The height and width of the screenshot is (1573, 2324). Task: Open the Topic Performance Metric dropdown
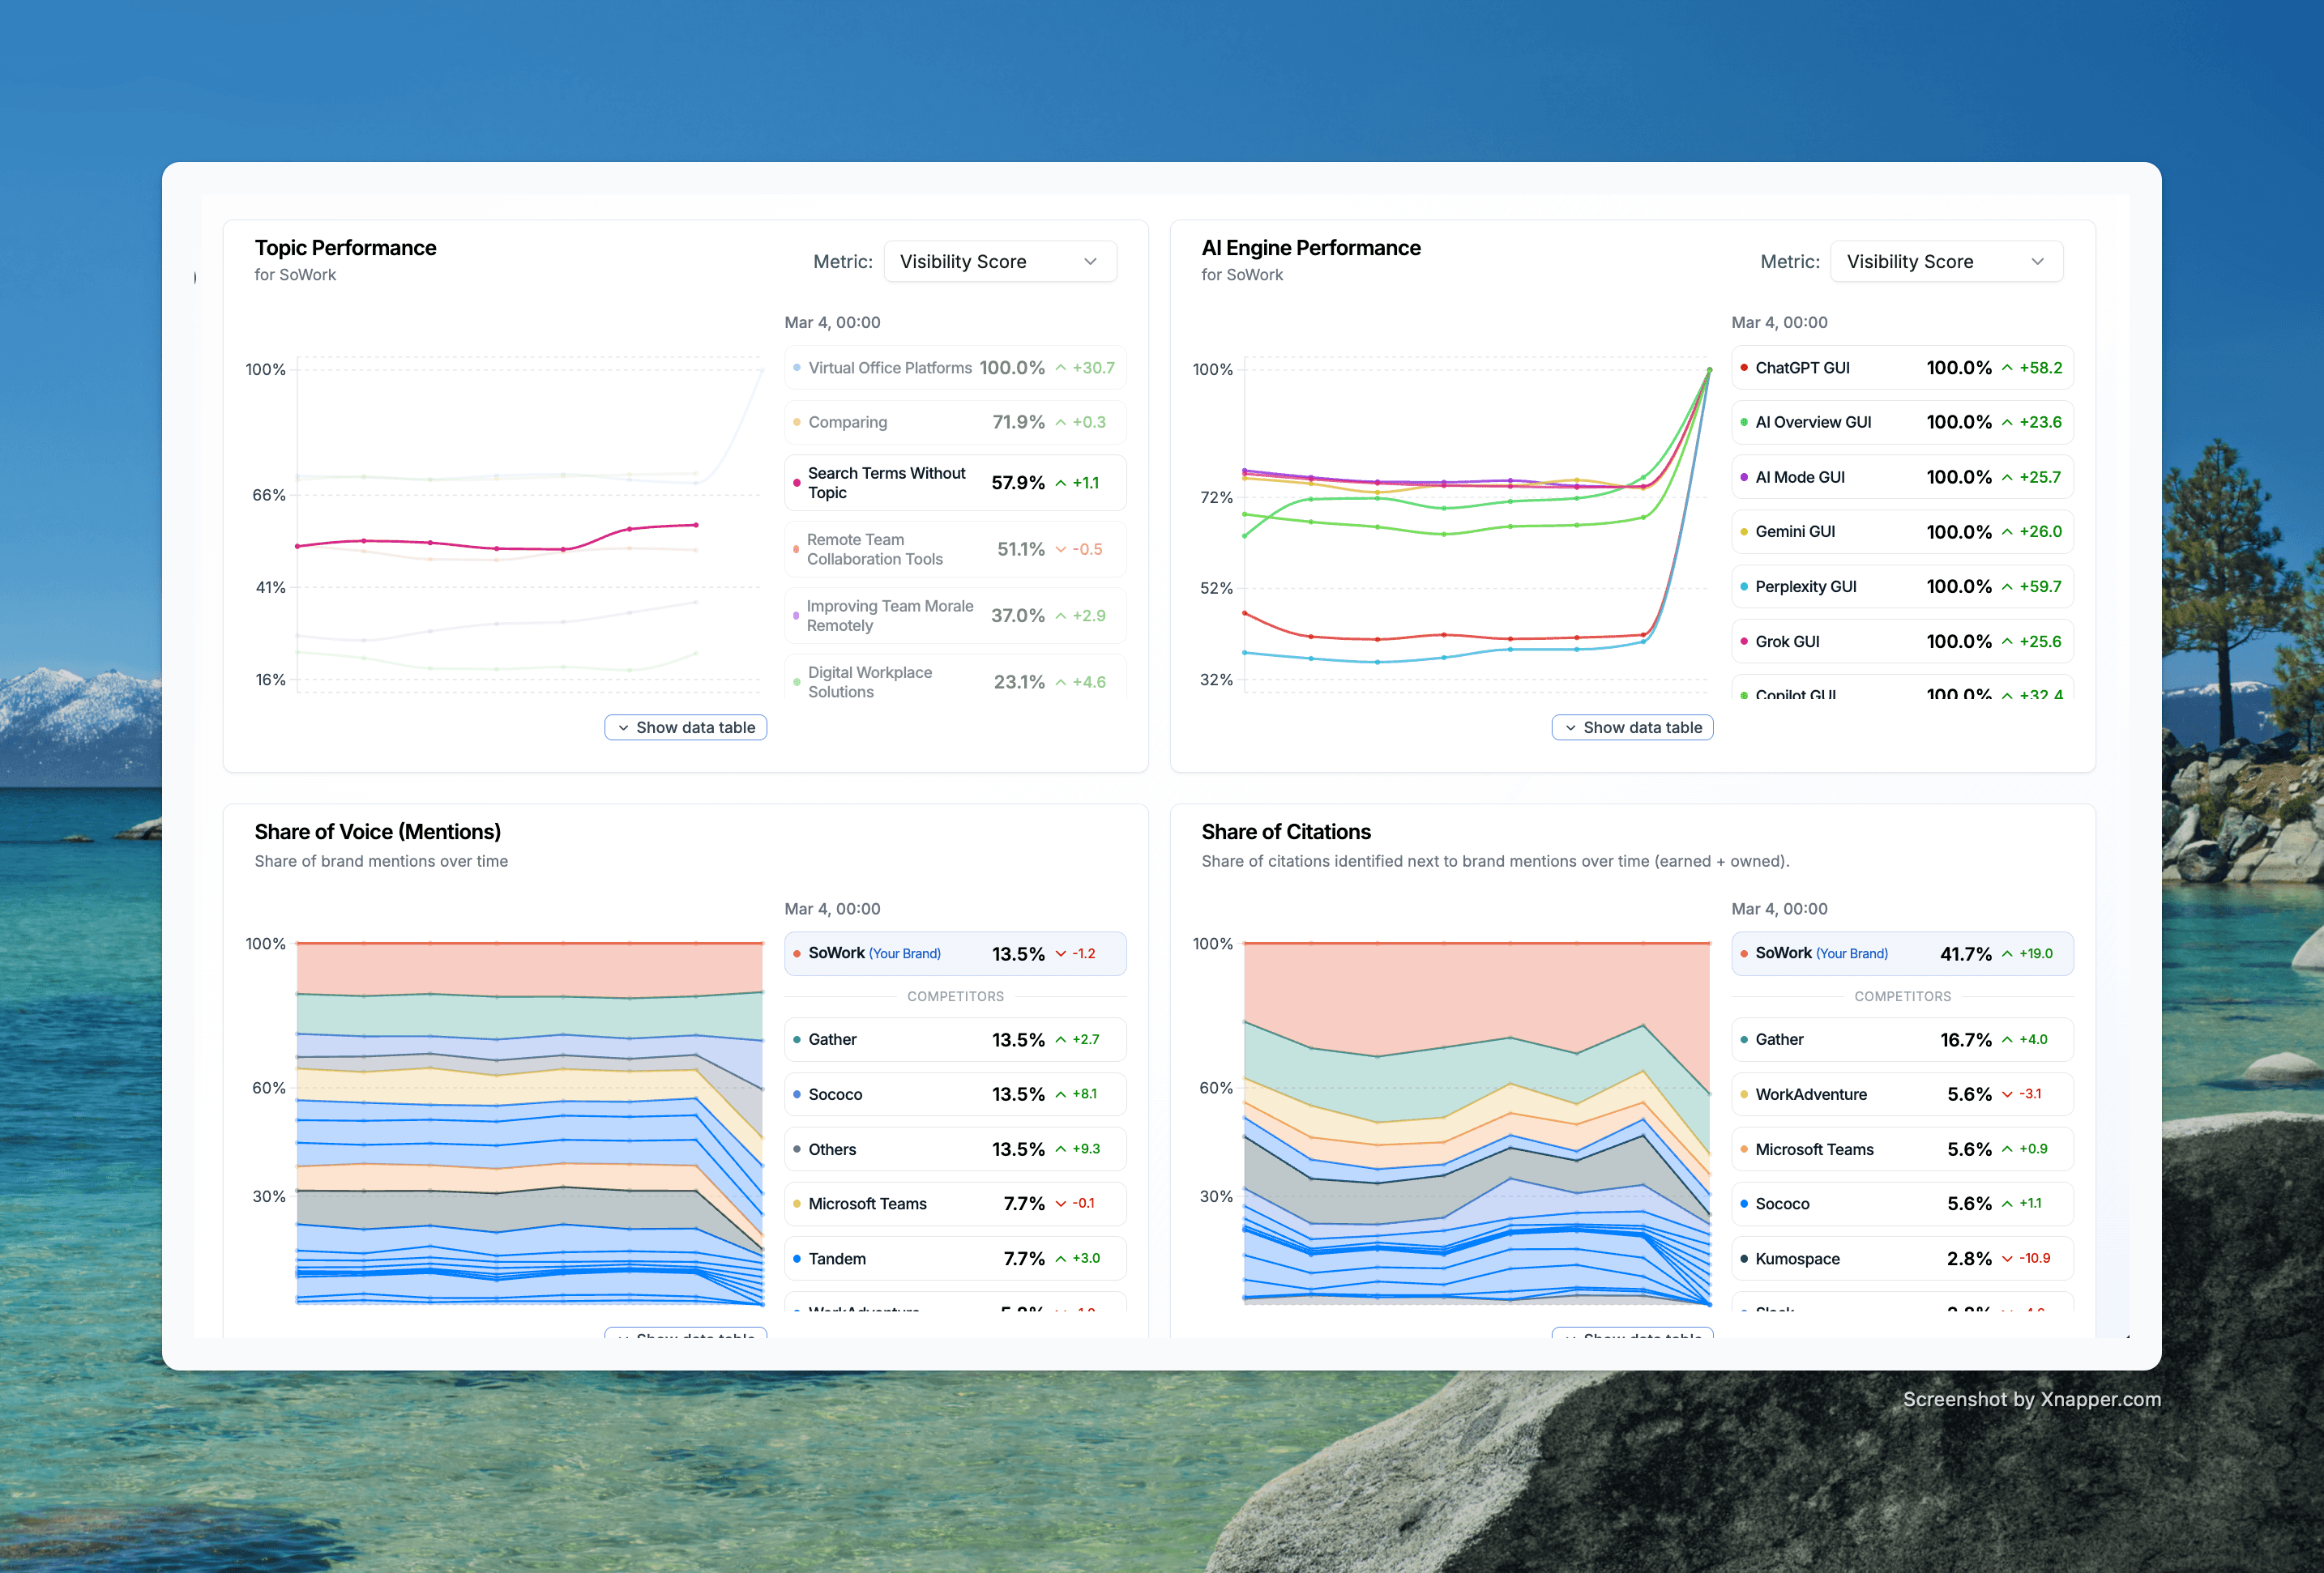point(999,262)
